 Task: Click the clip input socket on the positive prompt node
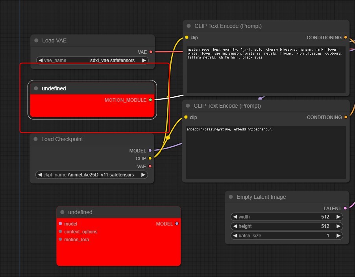click(x=187, y=37)
